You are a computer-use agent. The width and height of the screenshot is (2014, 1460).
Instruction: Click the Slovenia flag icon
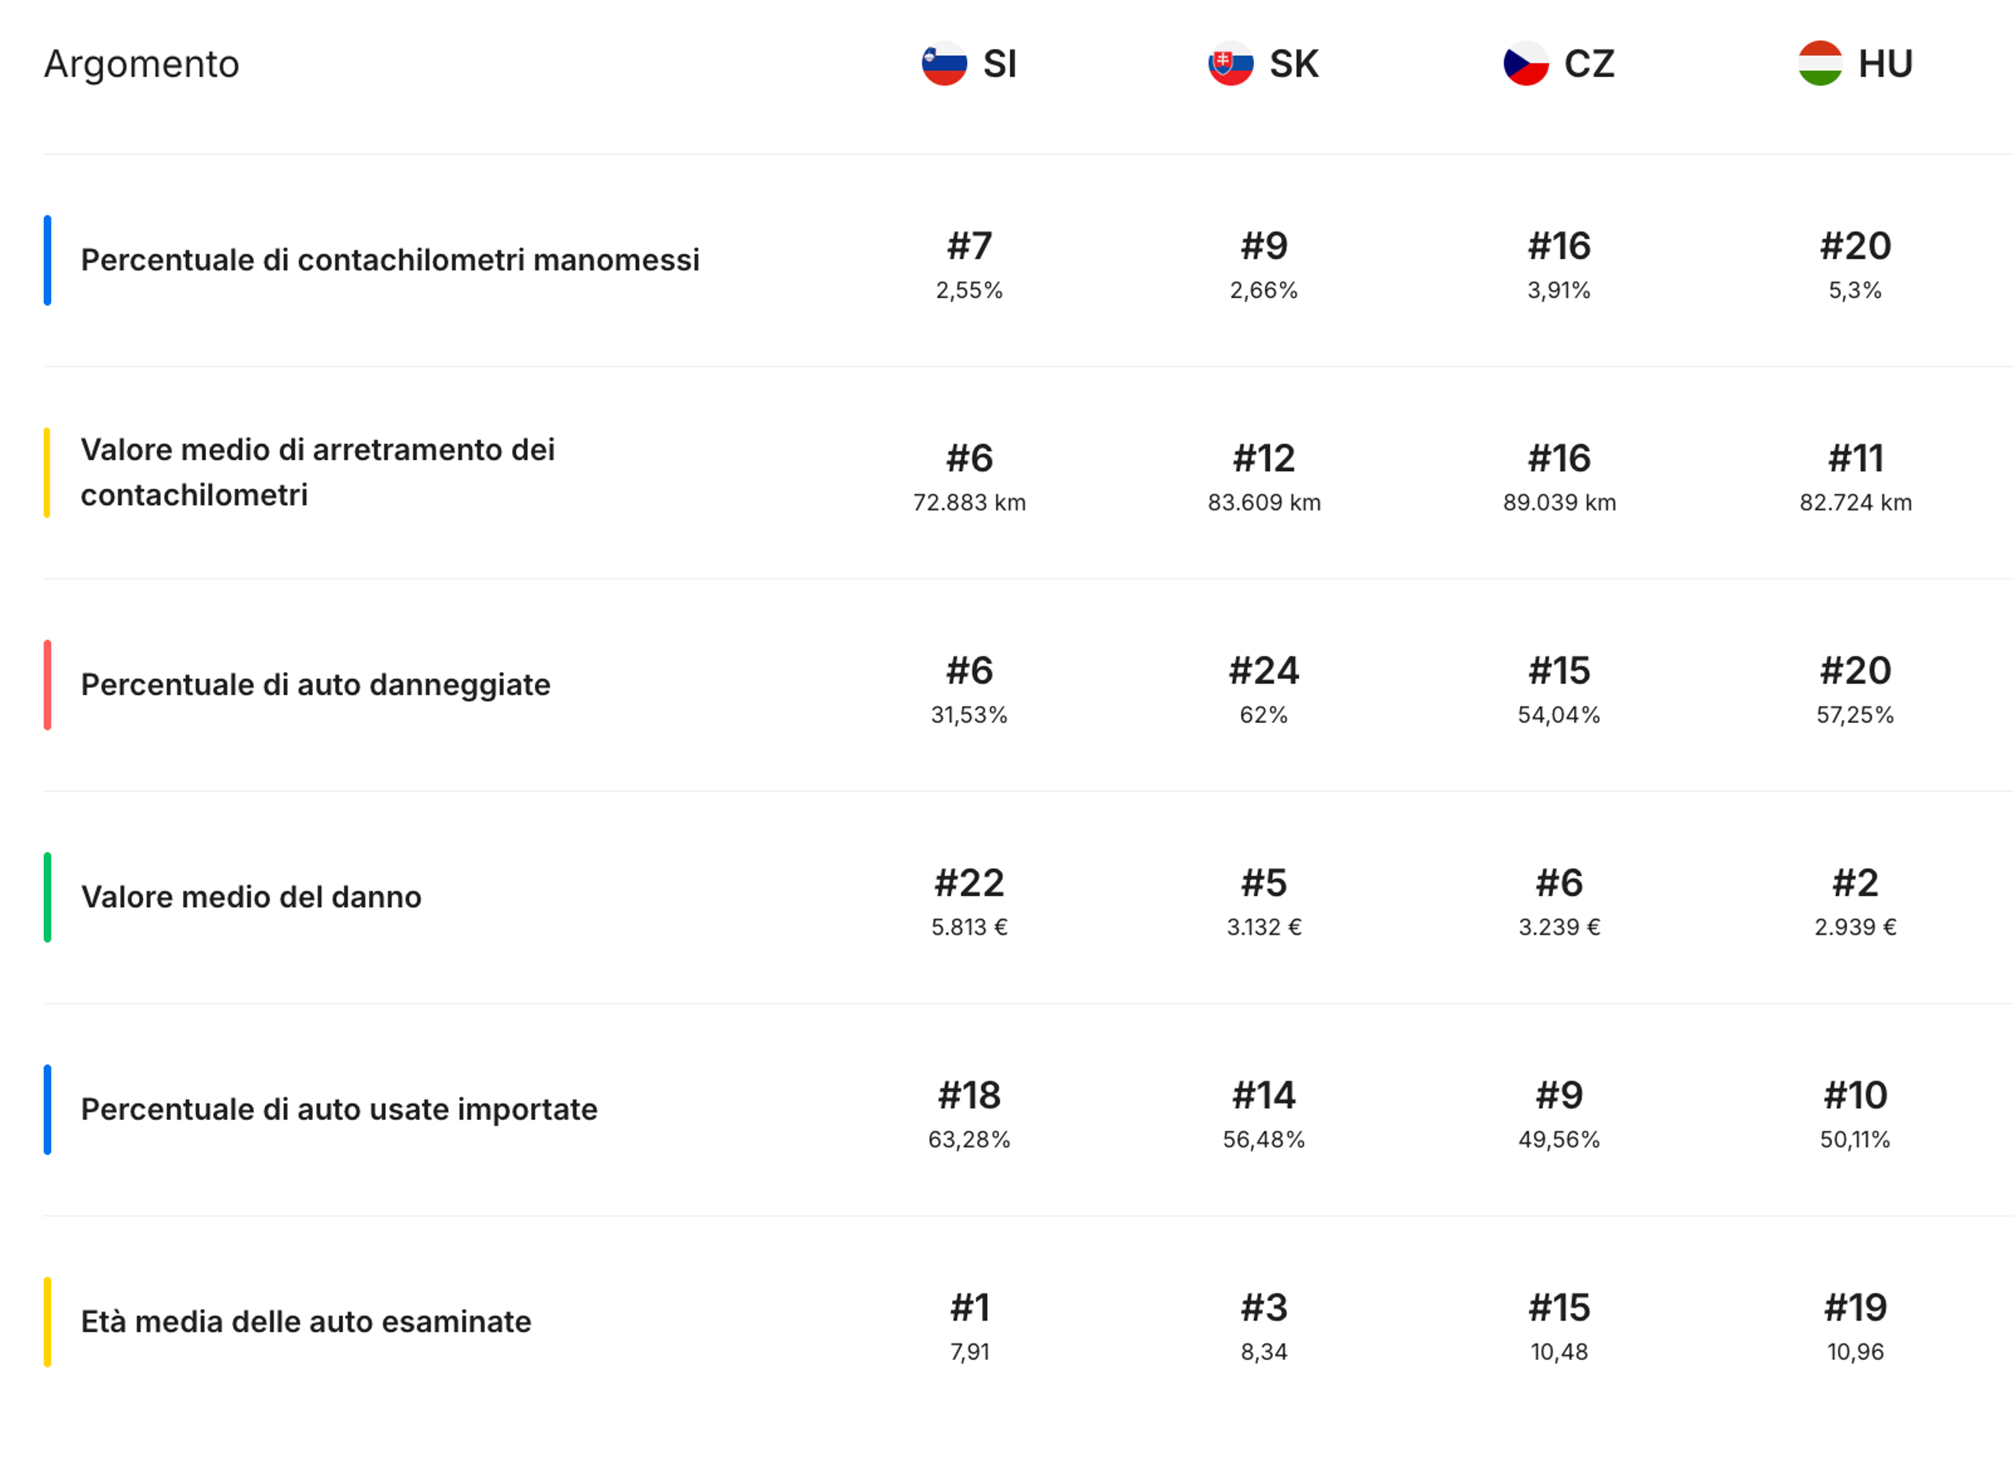click(x=944, y=63)
